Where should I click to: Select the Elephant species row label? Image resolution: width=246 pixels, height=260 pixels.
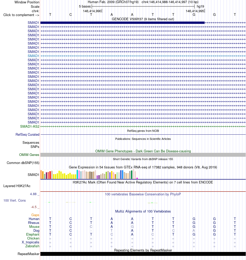33,235
